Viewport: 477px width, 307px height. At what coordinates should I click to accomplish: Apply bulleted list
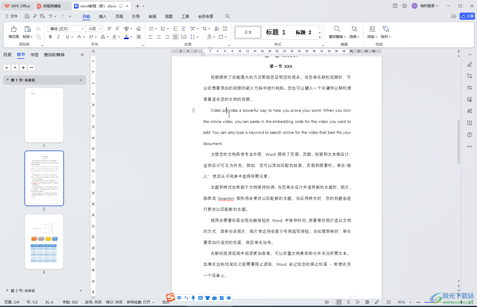point(151,29)
